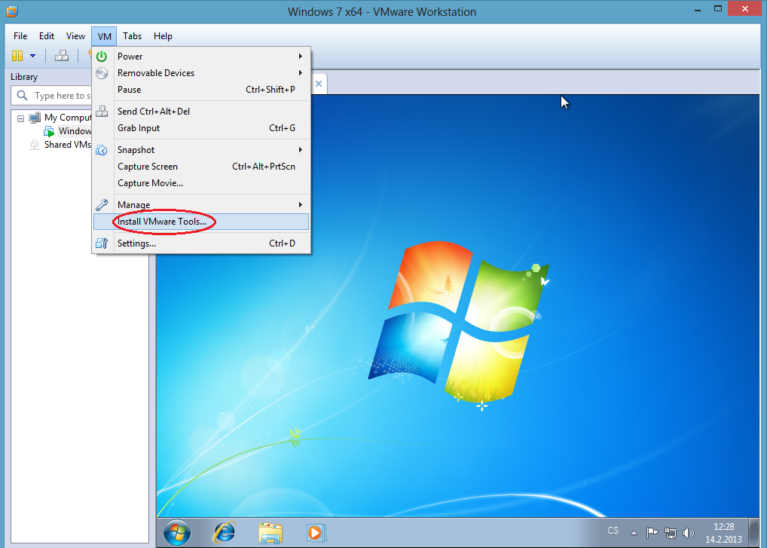Collapse the My Computer tree node
Screen dimensions: 767x548
(x=19, y=117)
